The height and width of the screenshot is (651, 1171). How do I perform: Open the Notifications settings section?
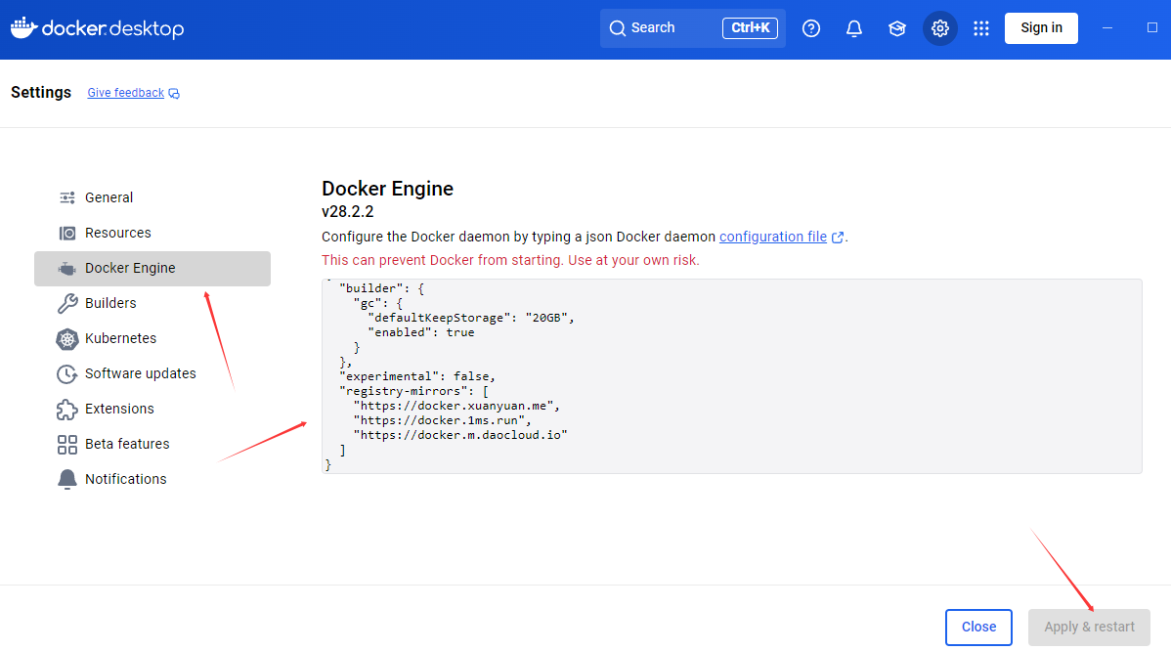pyautogui.click(x=152, y=479)
